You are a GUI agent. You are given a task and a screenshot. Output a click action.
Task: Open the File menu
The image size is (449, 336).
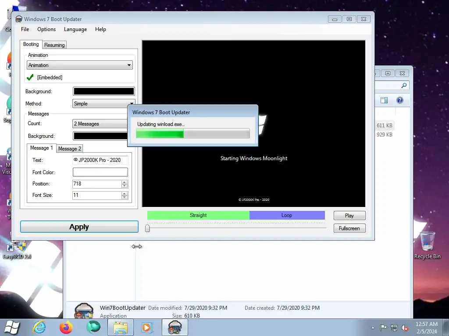tap(25, 29)
